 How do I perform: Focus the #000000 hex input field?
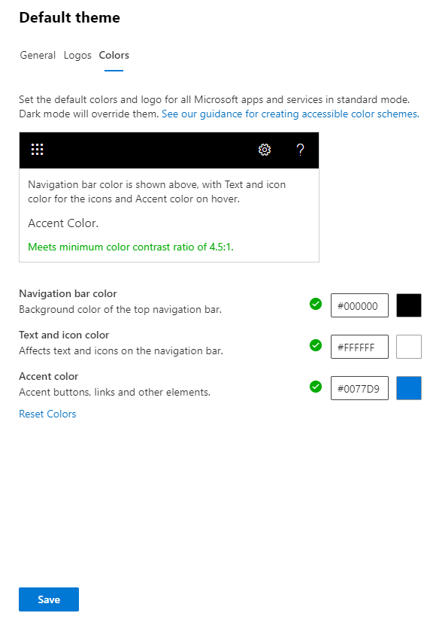pos(359,305)
